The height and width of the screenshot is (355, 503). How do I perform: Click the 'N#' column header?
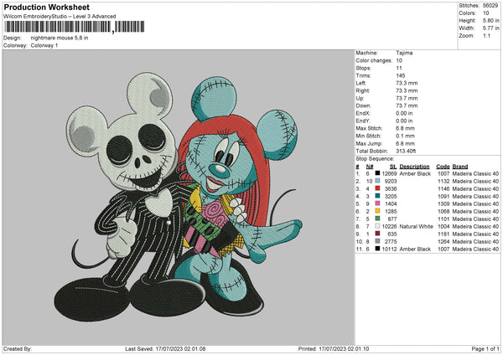pyautogui.click(x=370, y=167)
